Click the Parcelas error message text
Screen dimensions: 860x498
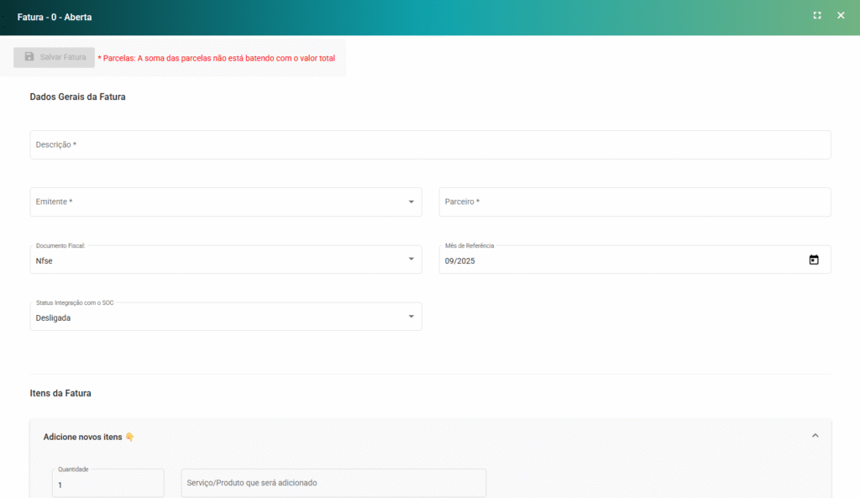(x=217, y=58)
